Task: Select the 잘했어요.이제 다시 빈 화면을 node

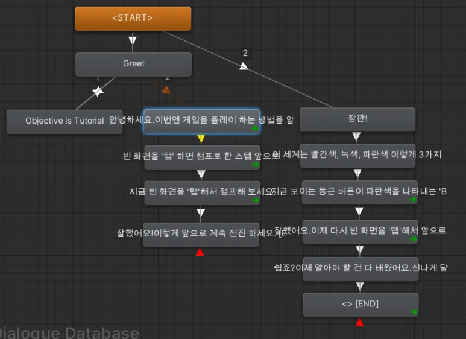Action: tap(360, 232)
